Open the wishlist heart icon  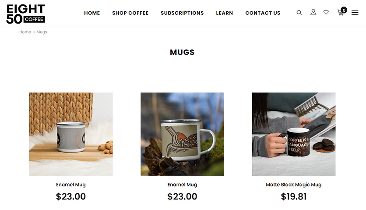point(326,12)
